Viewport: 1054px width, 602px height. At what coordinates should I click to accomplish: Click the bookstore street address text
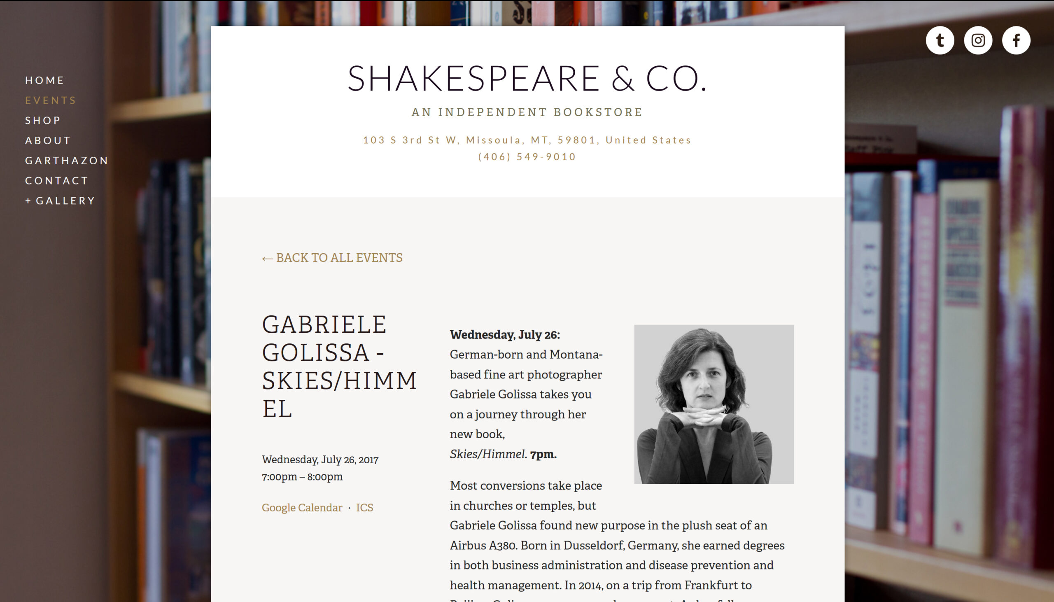[527, 140]
